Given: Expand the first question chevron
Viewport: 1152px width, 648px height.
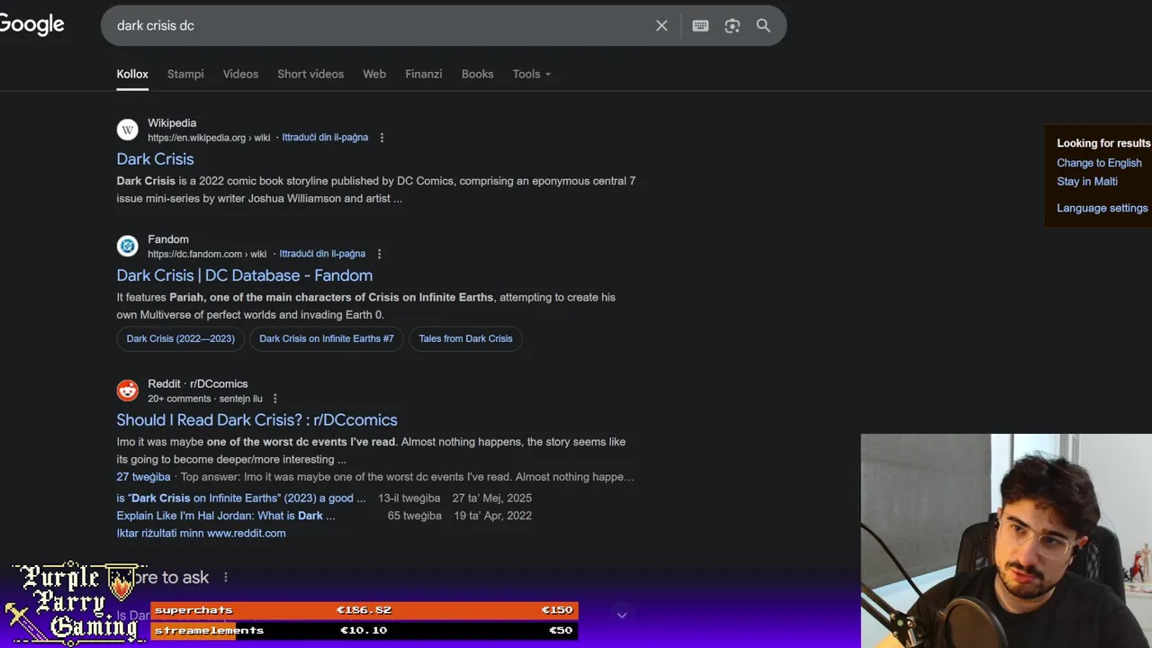Looking at the screenshot, I should [621, 616].
